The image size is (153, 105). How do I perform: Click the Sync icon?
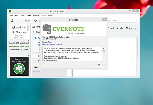[36, 21]
